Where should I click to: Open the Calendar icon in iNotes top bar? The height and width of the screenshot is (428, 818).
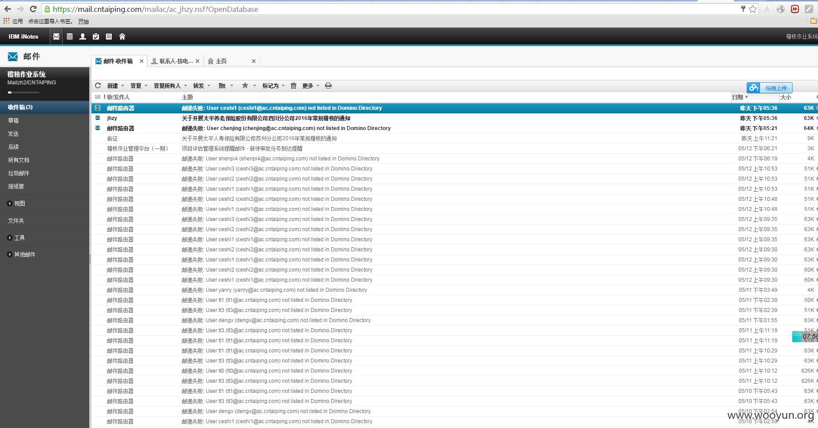(x=69, y=36)
